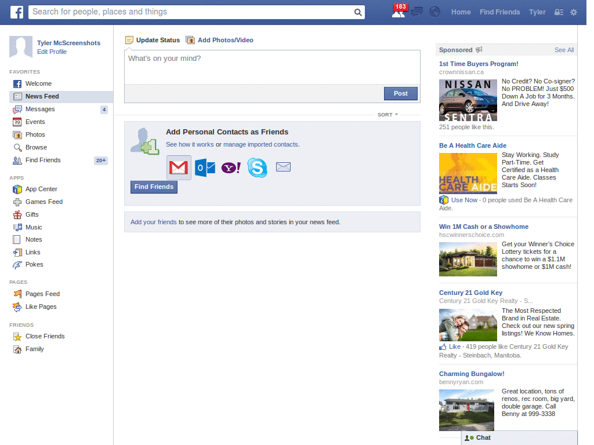
Task: Open the messages icon in top bar
Action: pyautogui.click(x=416, y=12)
